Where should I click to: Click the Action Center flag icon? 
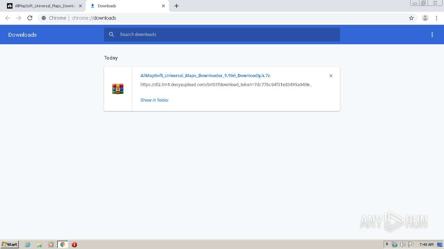(x=411, y=245)
